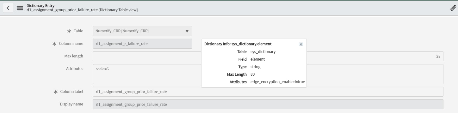Click the 'Max length' field label
Screen dimensions: 458x113
point(74,56)
